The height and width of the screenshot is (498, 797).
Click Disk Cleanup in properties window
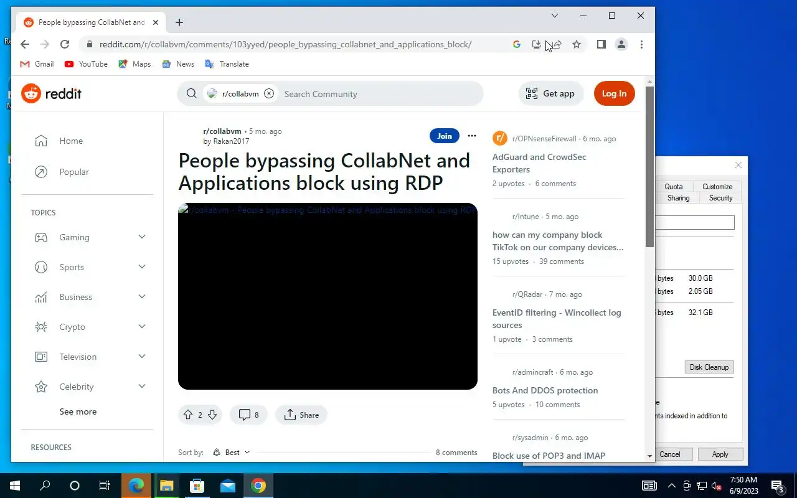(709, 367)
